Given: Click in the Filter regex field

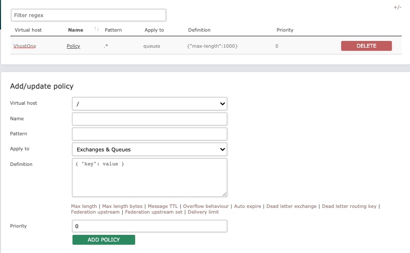Looking at the screenshot, I should 89,15.
